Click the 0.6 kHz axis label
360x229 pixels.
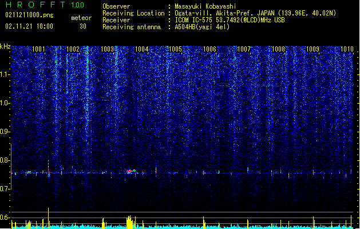click(5, 218)
